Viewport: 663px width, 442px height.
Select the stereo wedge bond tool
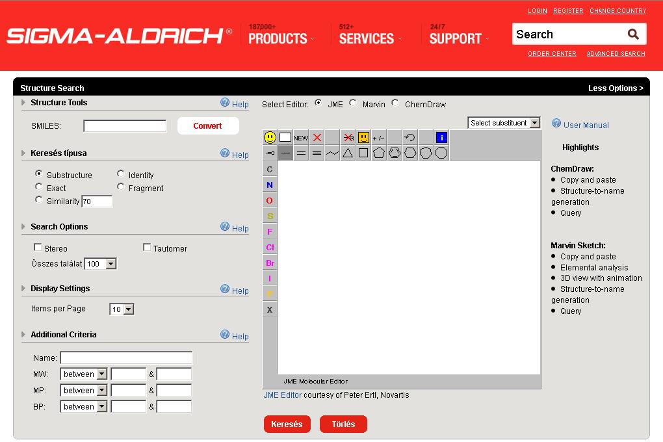click(x=270, y=153)
